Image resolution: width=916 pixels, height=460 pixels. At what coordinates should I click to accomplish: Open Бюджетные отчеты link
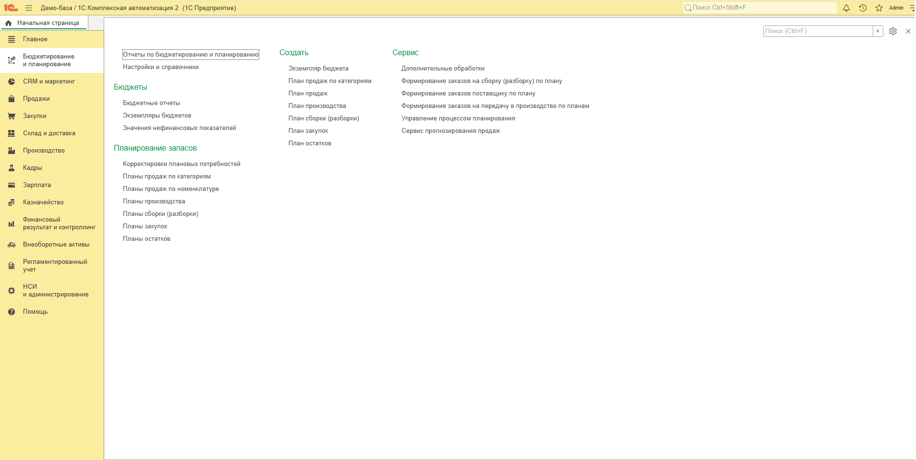[151, 103]
